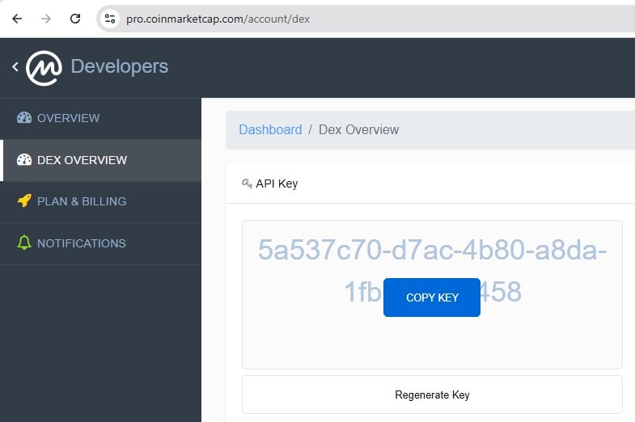The image size is (635, 422).
Task: Open NOTIFICATIONS in sidebar
Action: point(100,243)
